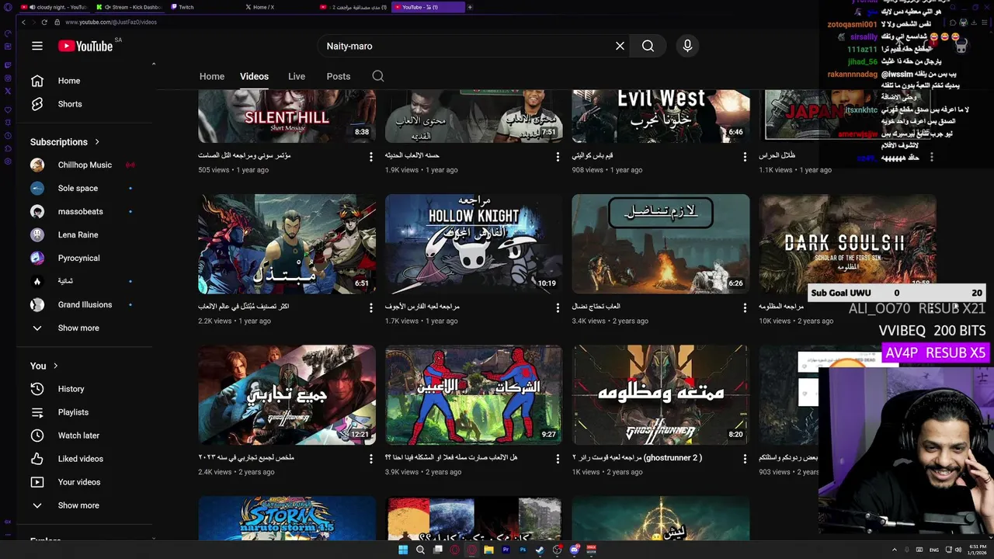Clear the search box with the X icon
Viewport: 994px width, 559px height.
point(620,46)
